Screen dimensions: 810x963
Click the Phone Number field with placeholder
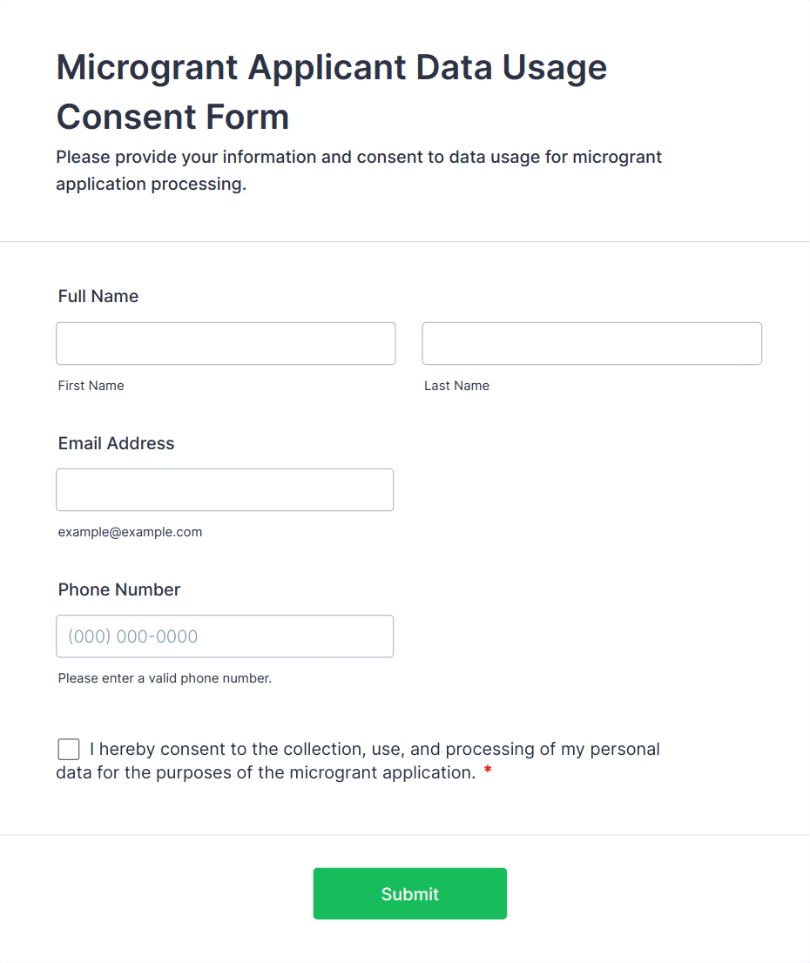click(x=225, y=636)
